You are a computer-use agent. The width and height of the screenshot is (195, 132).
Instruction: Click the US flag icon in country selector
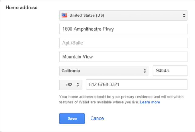coord(64,15)
